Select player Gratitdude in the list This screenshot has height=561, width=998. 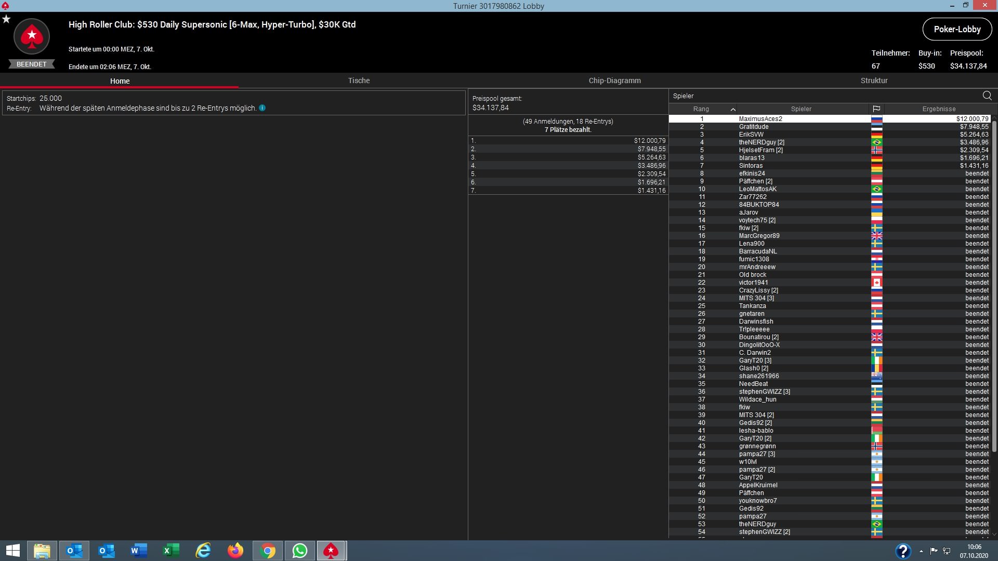[753, 127]
